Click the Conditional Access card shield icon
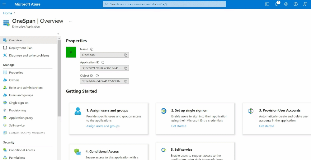The image size is (311, 160). 77,152
